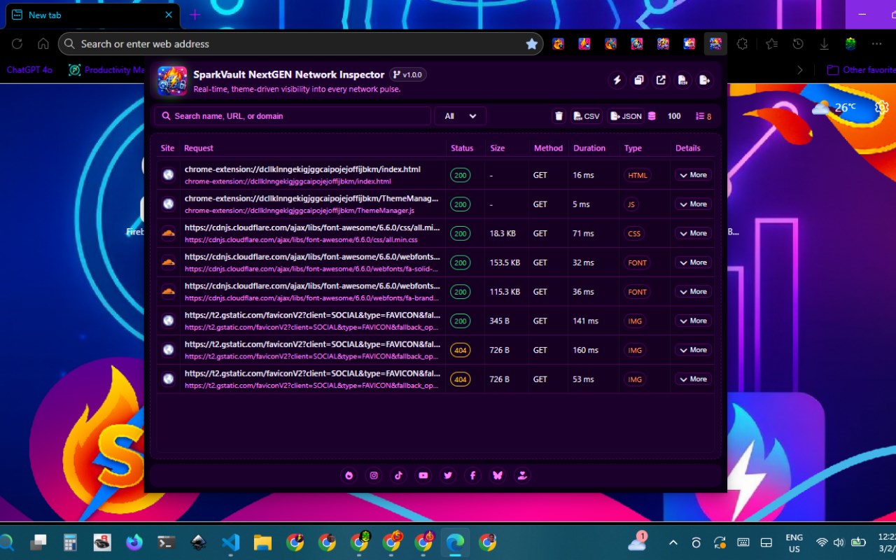The image size is (896, 560).
Task: Select the New tab browser tab
Action: click(x=92, y=15)
